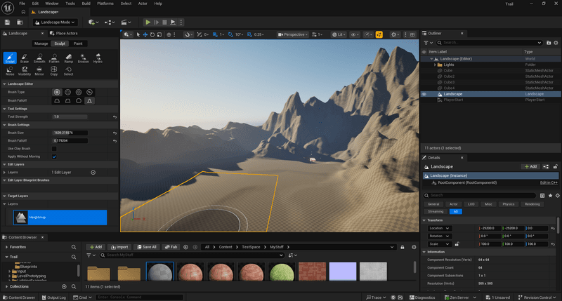Select the Noise landscape tool

coord(10,71)
